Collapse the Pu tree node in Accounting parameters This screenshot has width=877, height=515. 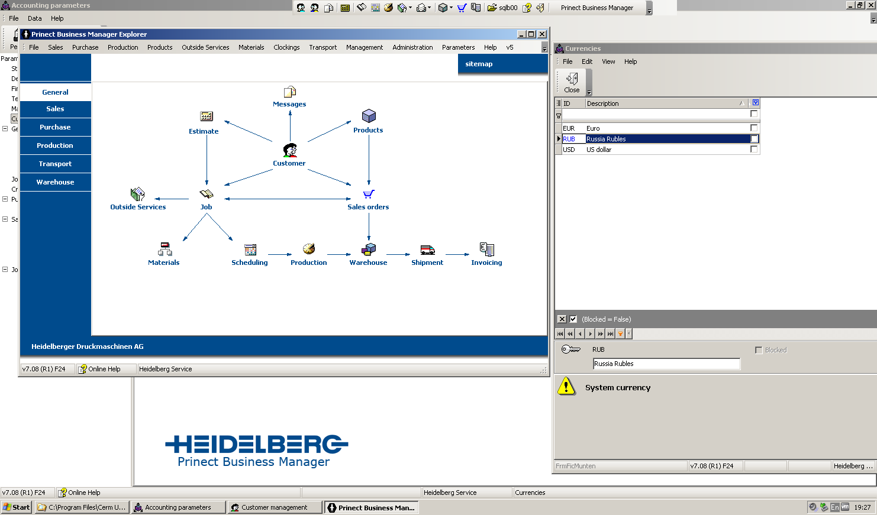coord(5,199)
